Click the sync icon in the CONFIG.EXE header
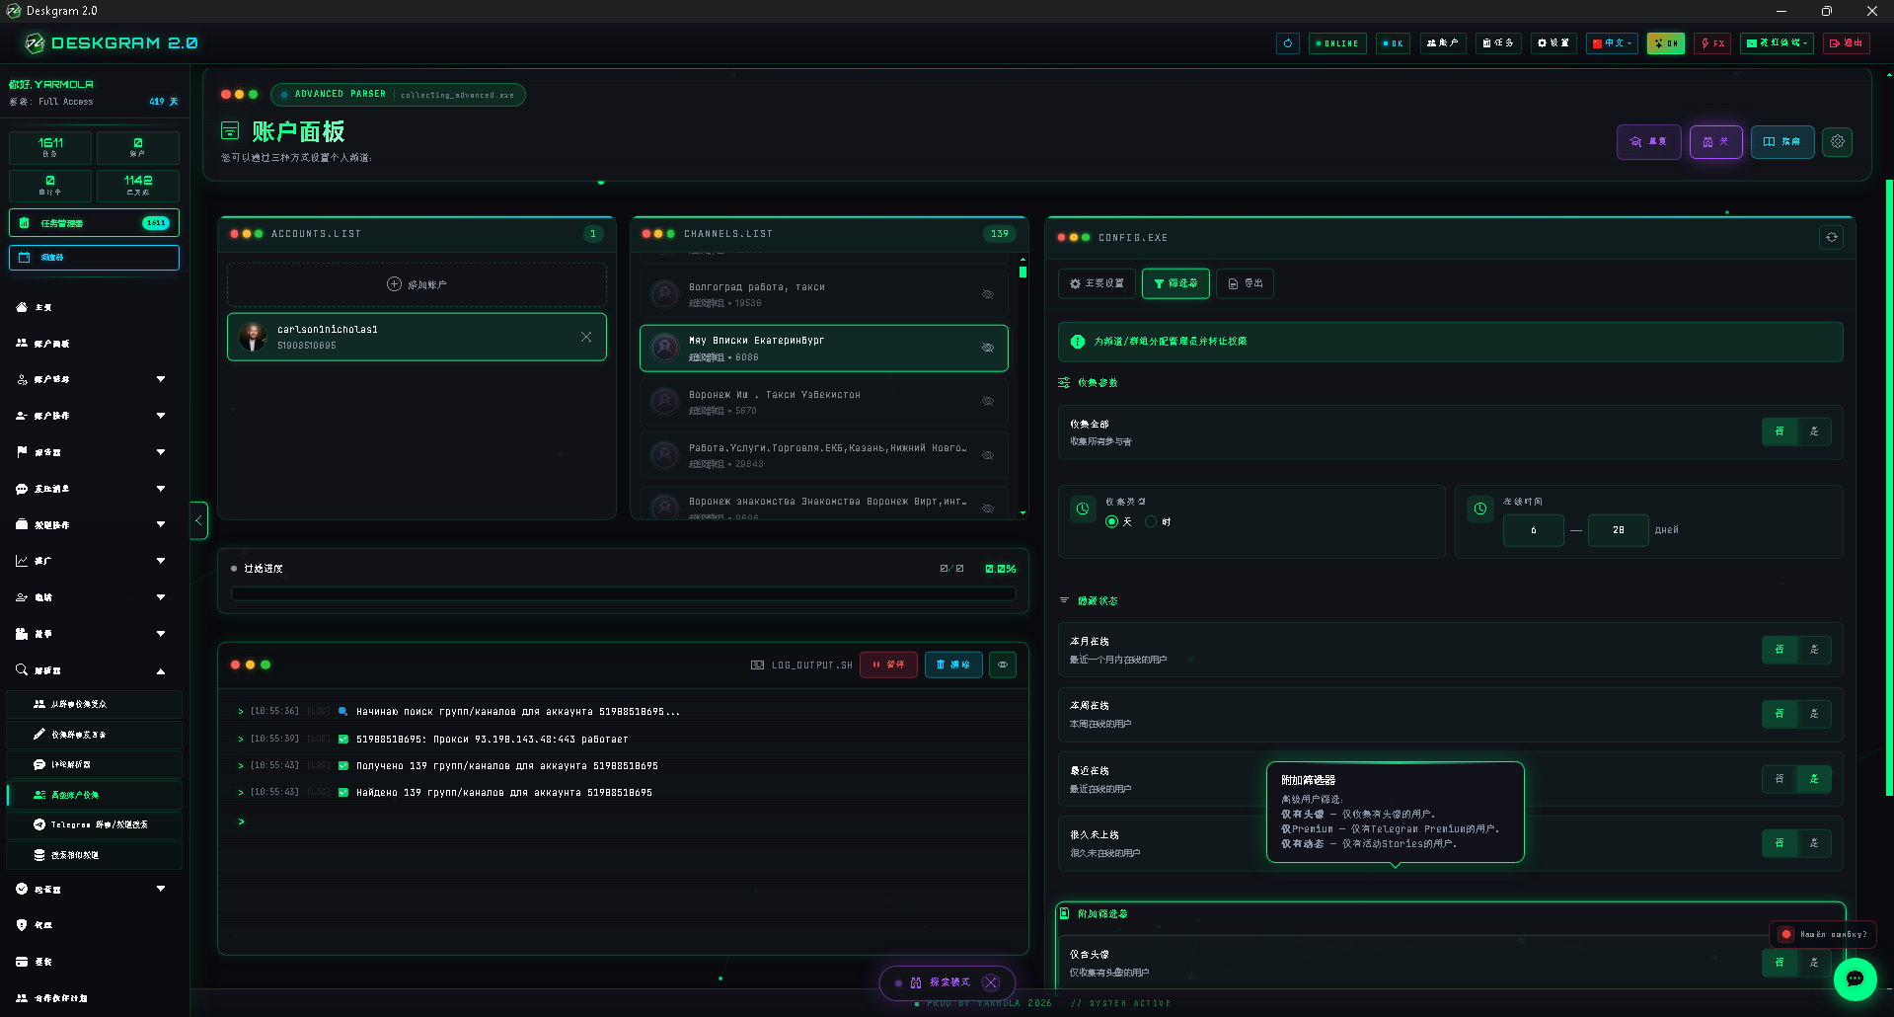Screen dimensions: 1894x1017 (1831, 237)
